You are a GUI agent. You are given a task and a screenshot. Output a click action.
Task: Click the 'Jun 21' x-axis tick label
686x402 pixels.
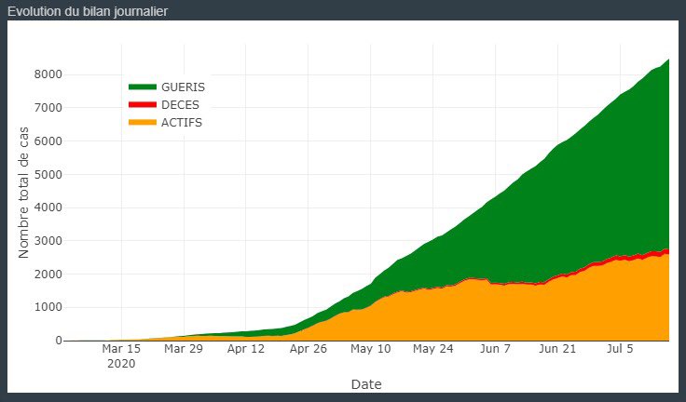[557, 349]
